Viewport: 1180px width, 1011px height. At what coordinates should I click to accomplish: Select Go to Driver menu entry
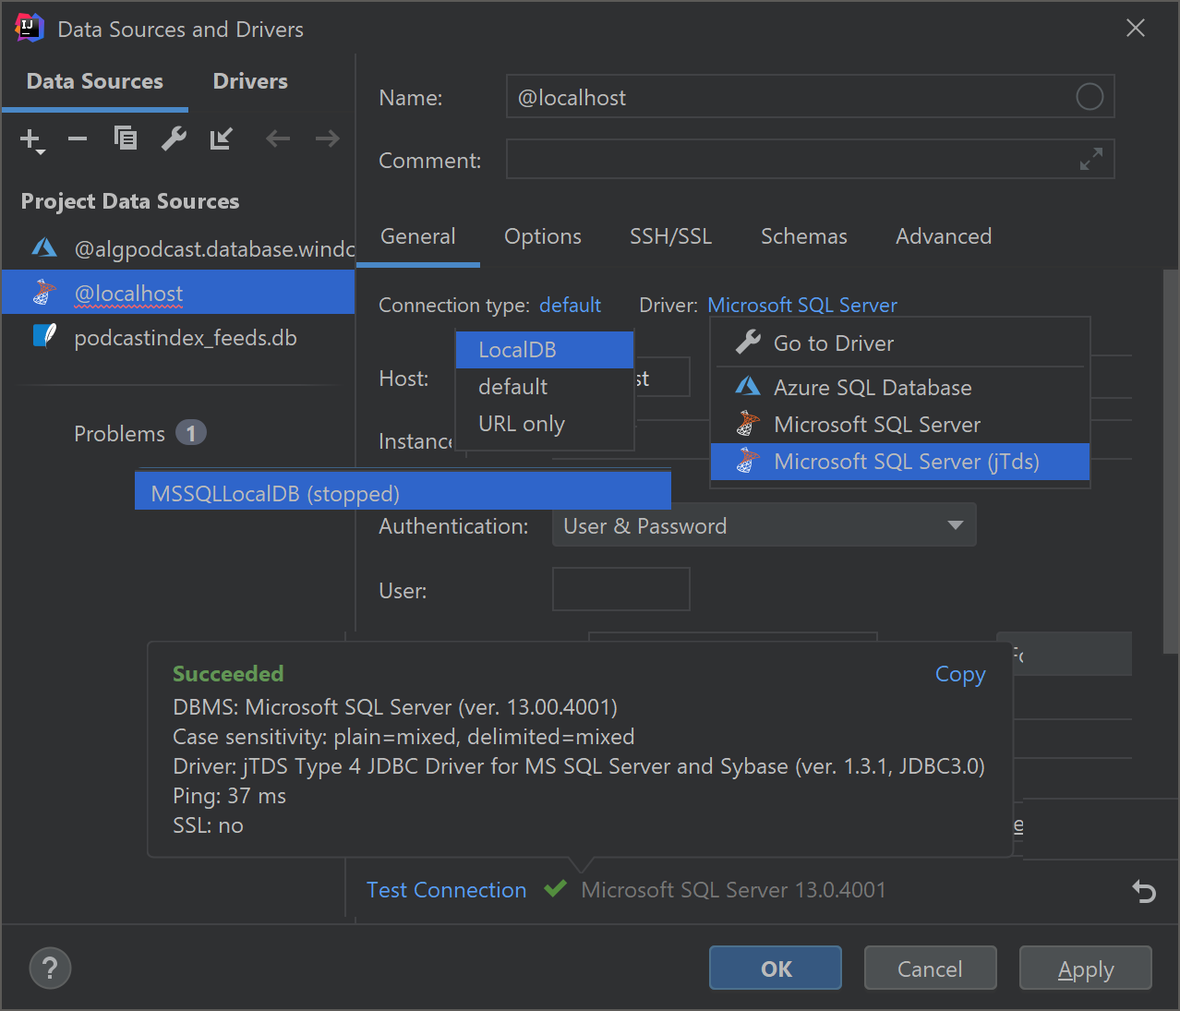tap(900, 343)
